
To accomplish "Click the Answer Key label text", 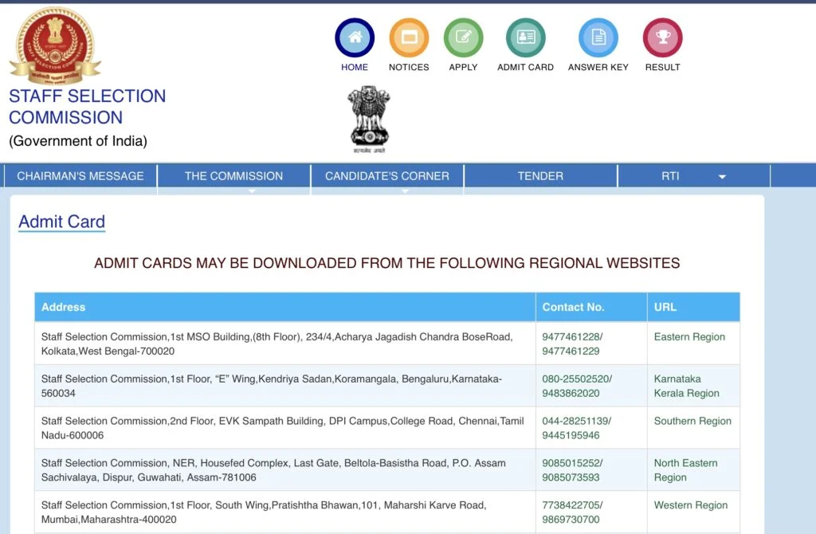I will click(598, 67).
